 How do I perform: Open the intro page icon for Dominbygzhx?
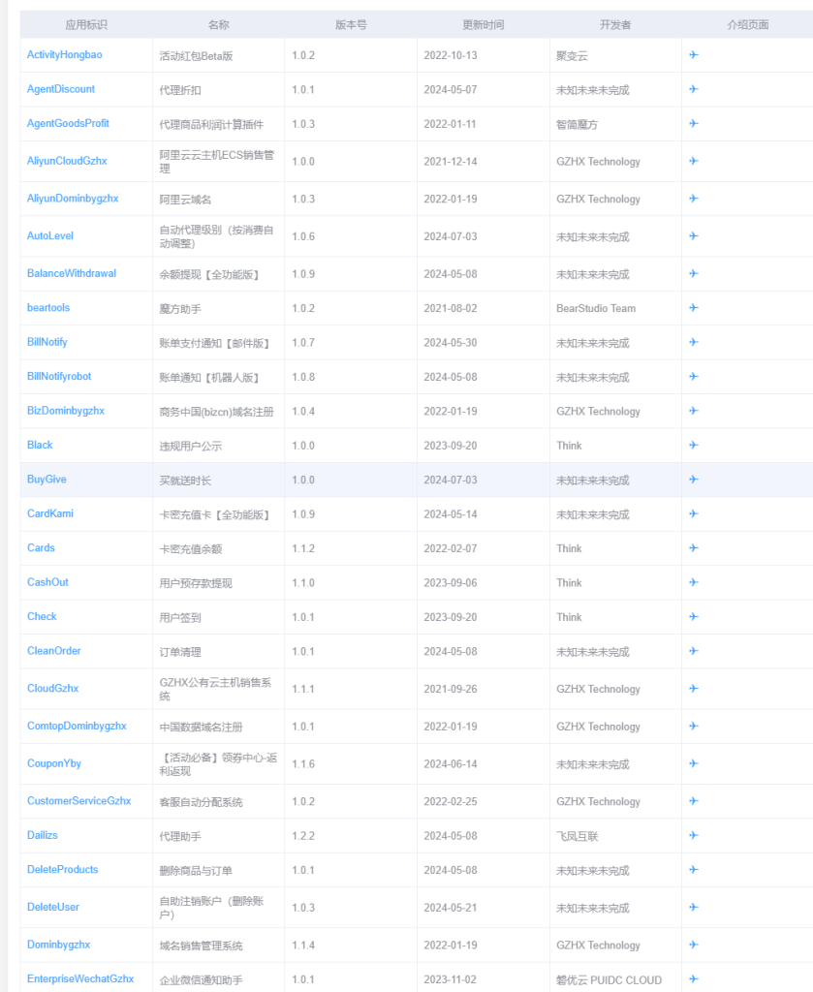693,945
